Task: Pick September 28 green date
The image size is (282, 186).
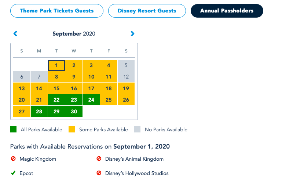Action: click(39, 112)
